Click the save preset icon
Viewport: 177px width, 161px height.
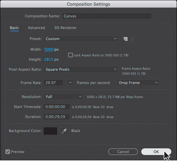coord(126,39)
